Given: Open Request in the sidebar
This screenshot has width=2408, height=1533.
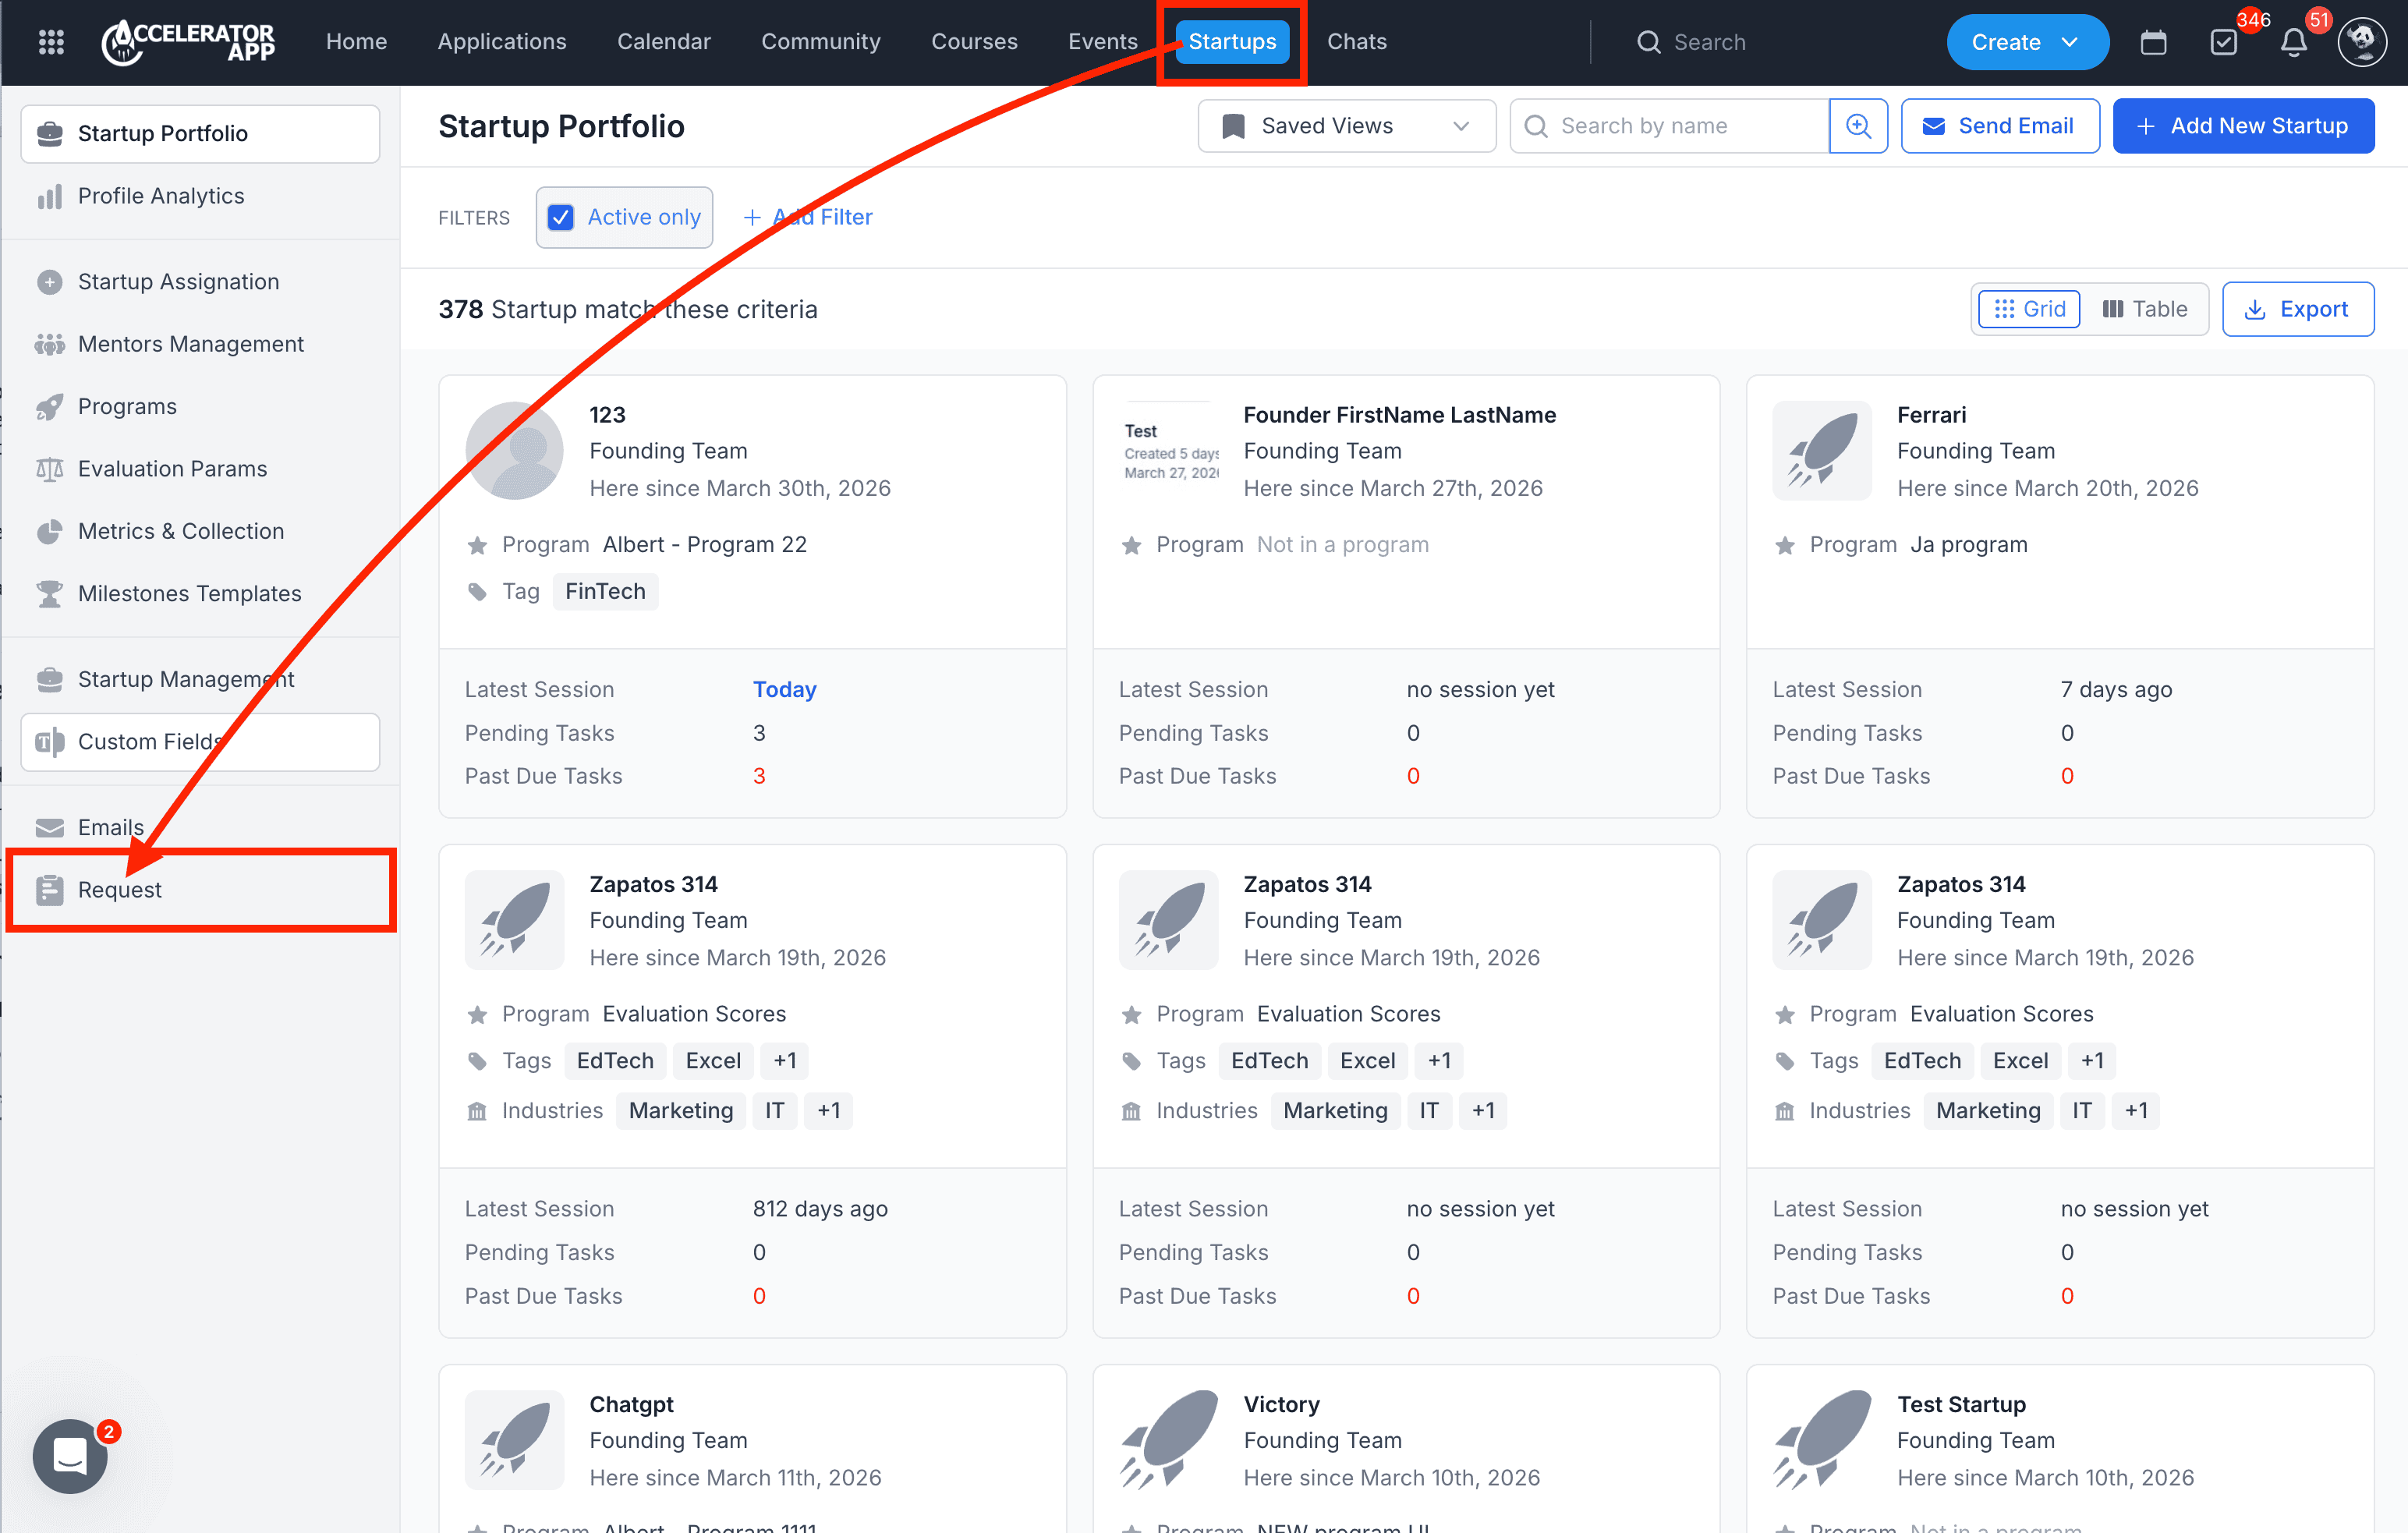Looking at the screenshot, I should 119,889.
